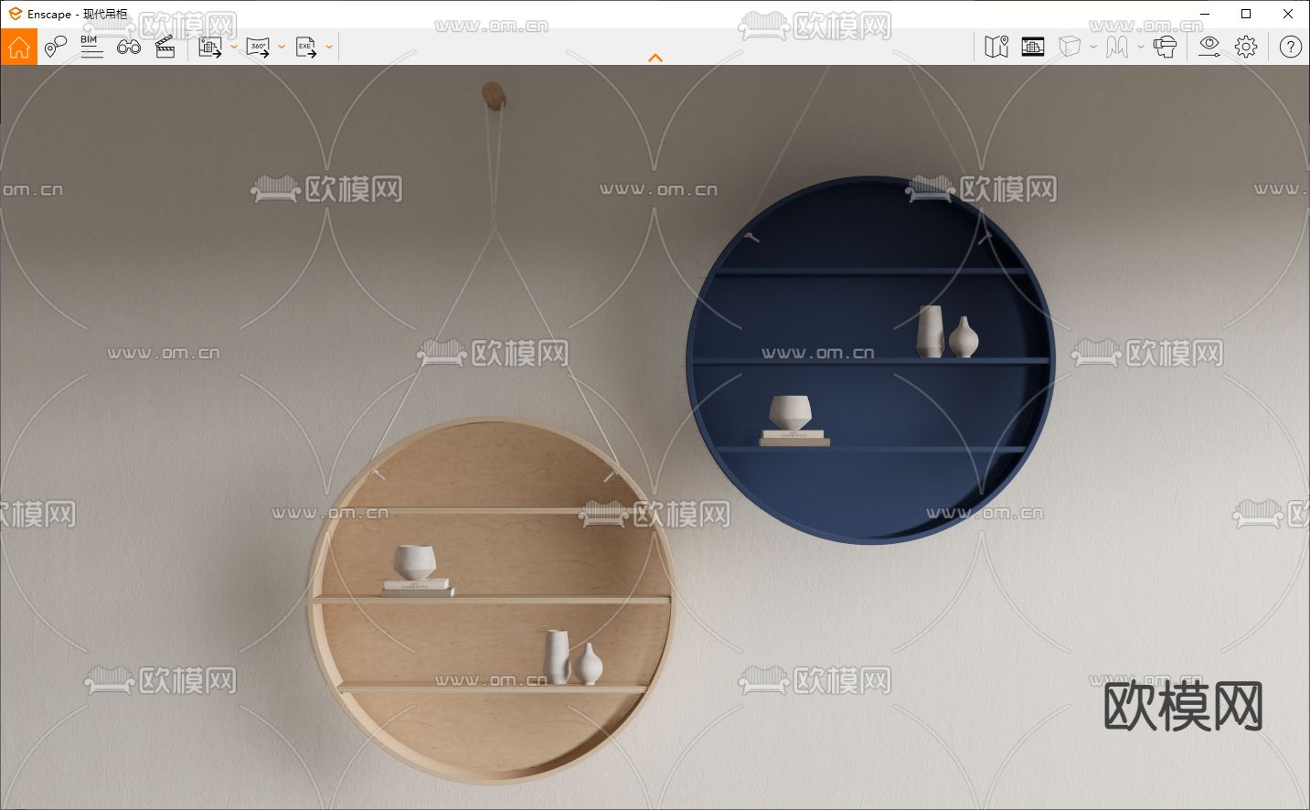The image size is (1310, 810).
Task: Click the Help question mark button
Action: pos(1289,47)
